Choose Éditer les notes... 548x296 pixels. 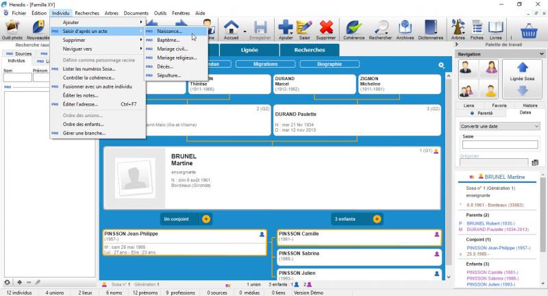click(x=98, y=95)
